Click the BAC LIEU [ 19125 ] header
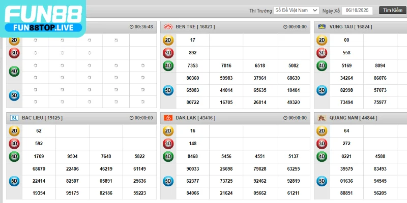This screenshot has width=407, height=203. 42,118
